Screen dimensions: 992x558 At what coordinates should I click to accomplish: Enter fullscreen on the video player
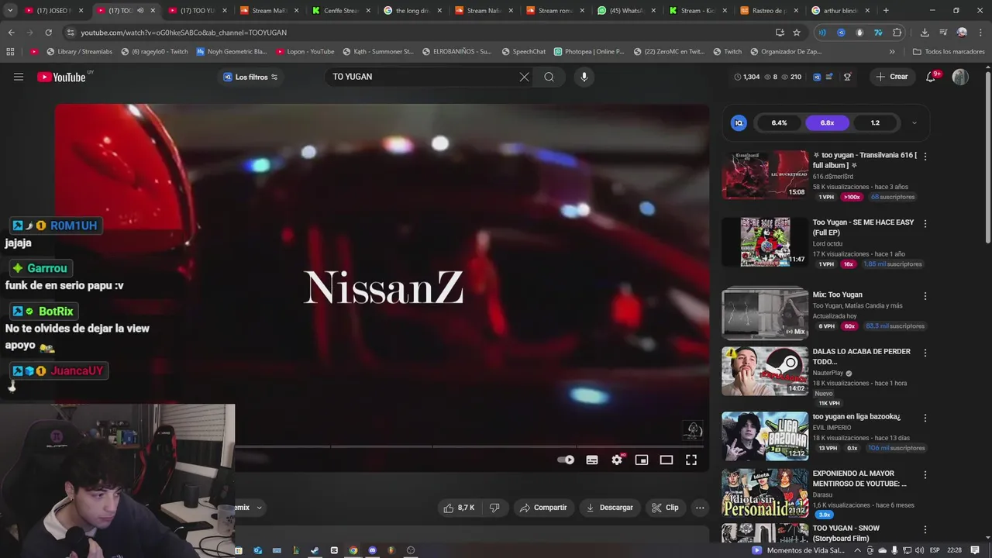tap(691, 460)
